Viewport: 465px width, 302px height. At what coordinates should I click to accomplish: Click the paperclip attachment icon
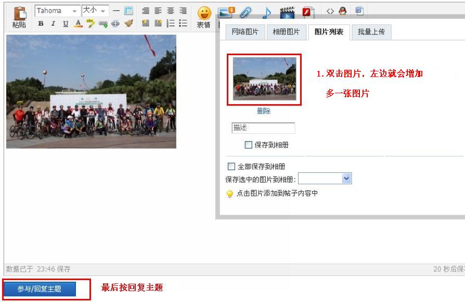click(244, 11)
